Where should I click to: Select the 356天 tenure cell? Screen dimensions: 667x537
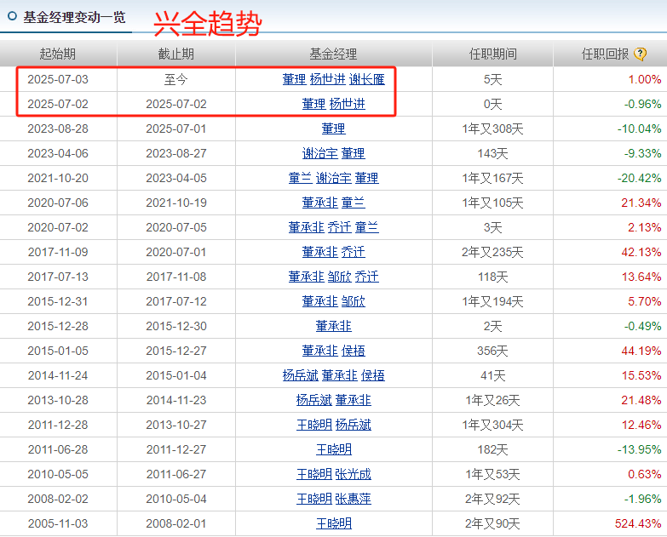(492, 351)
